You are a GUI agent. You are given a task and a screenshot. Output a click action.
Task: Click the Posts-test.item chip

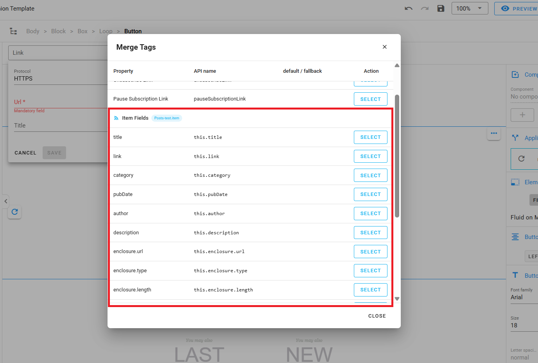[167, 118]
